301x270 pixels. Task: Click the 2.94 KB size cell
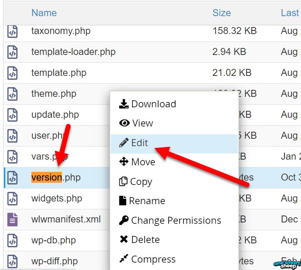coord(229,51)
